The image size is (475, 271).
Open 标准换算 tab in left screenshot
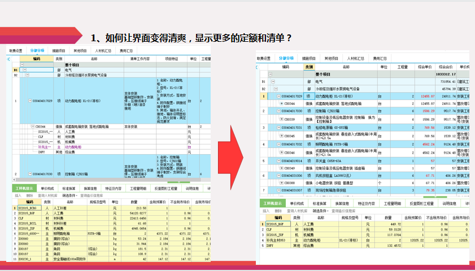coord(69,189)
